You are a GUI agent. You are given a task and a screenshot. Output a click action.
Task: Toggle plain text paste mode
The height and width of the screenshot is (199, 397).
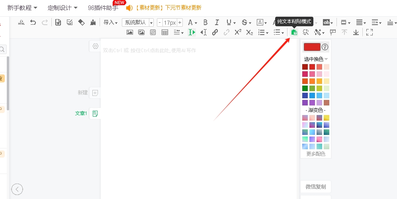(x=294, y=33)
